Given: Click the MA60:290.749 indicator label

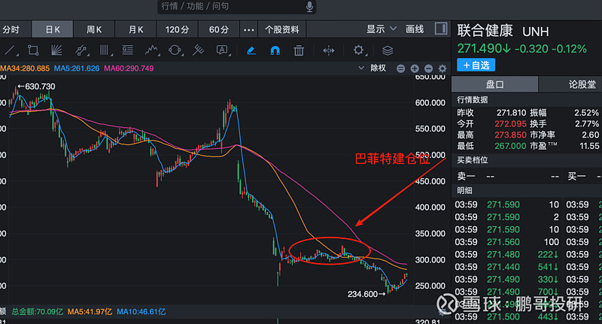Looking at the screenshot, I should (129, 68).
